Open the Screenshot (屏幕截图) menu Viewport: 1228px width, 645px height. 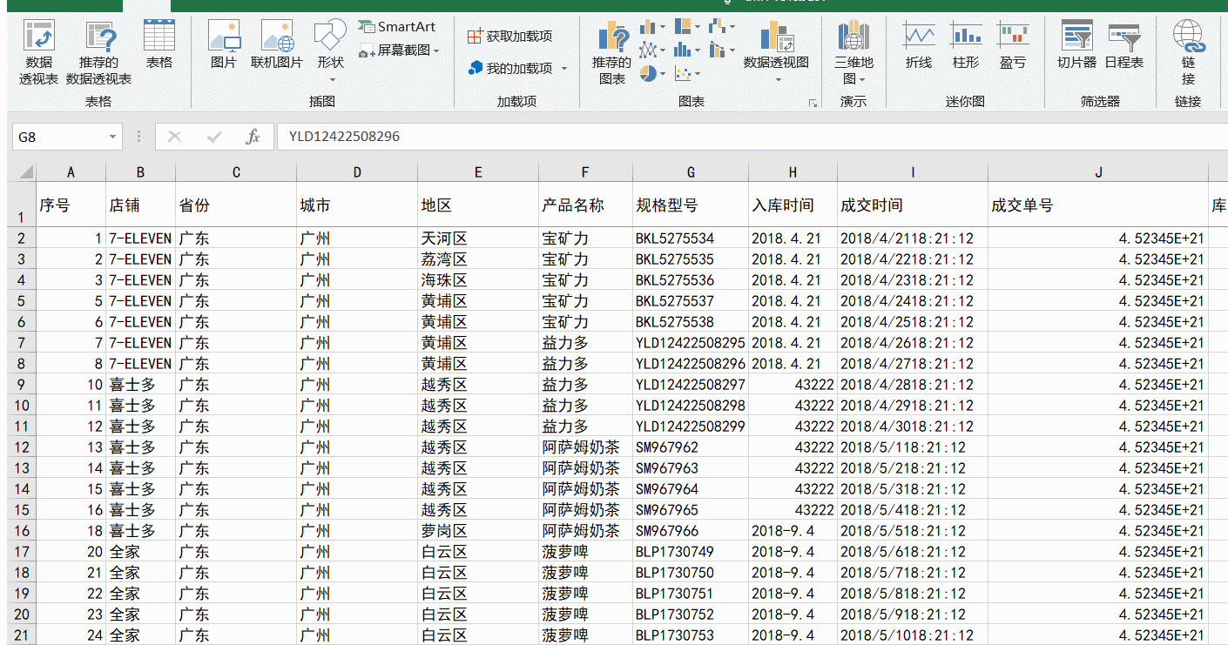tap(399, 50)
